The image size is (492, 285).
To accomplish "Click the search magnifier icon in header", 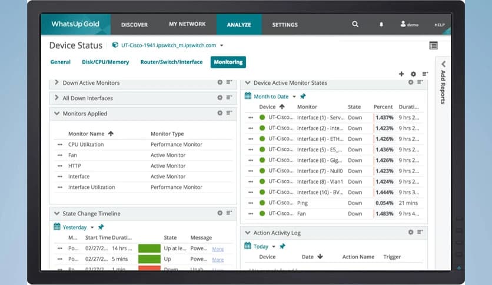I will coord(355,24).
